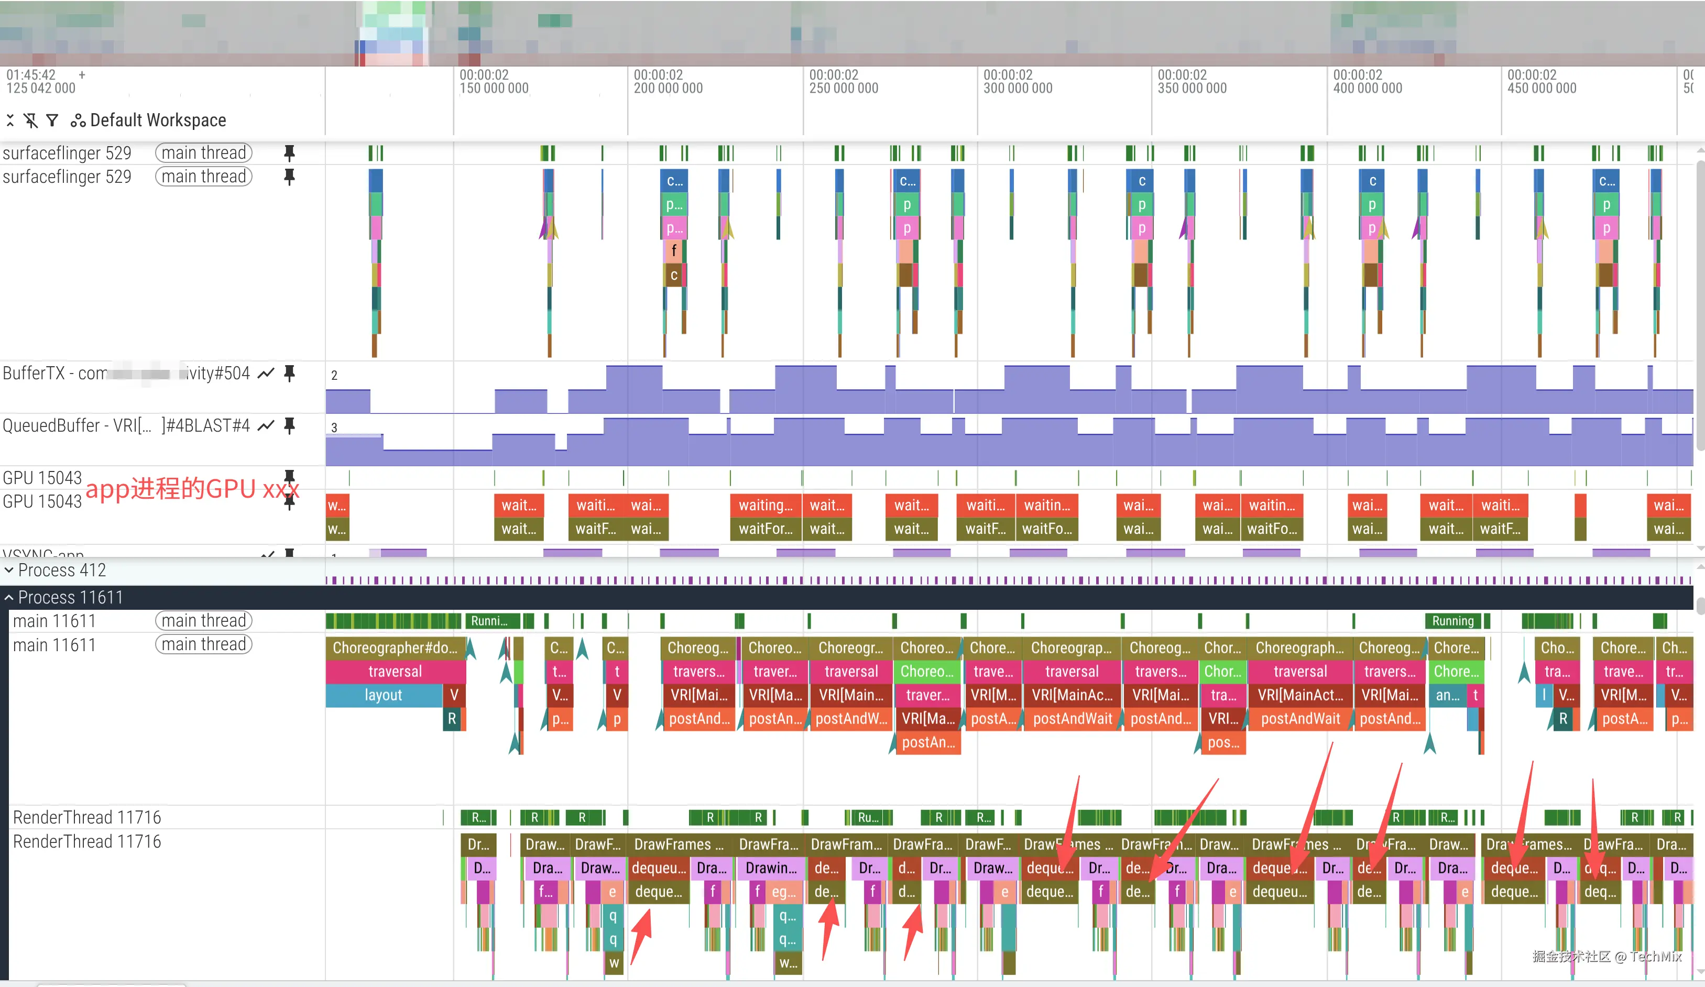This screenshot has width=1705, height=987.
Task: Click the 01:45:42 time offset label
Action: tap(31, 74)
